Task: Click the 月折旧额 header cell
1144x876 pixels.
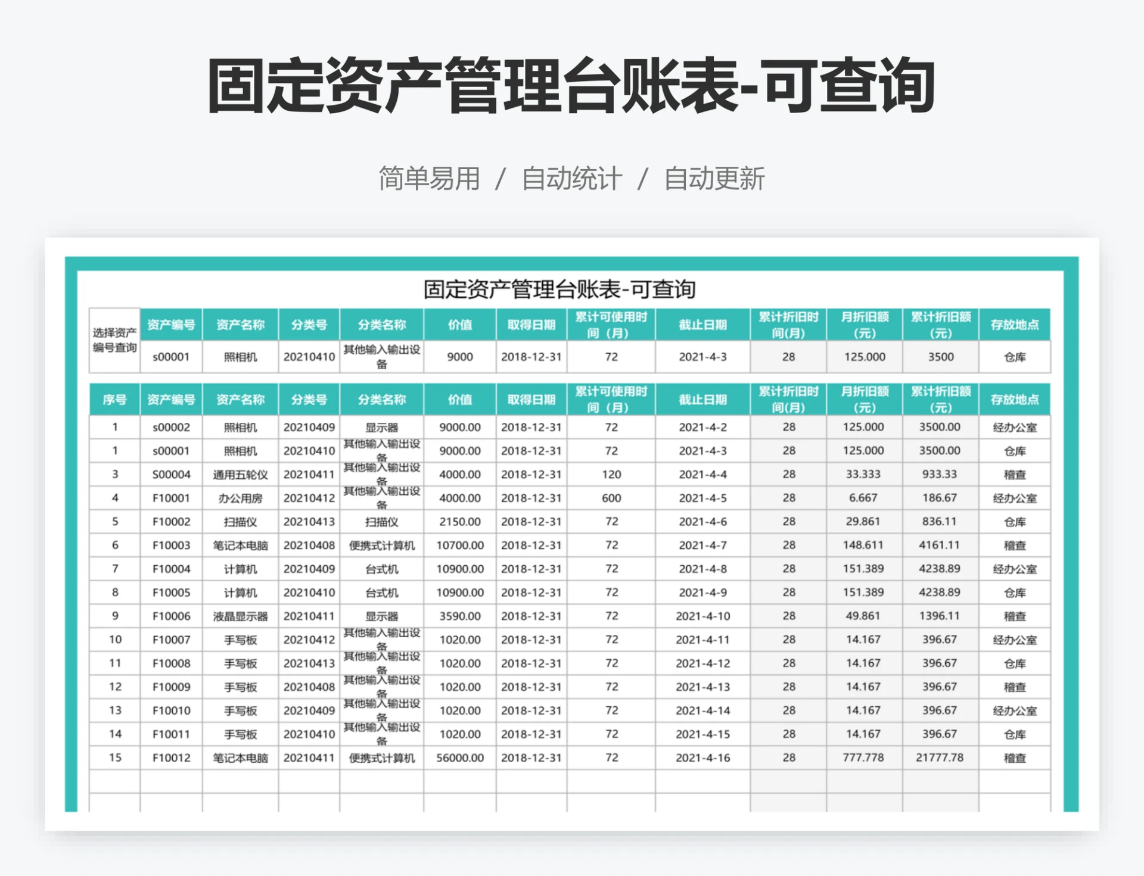Action: (x=865, y=398)
